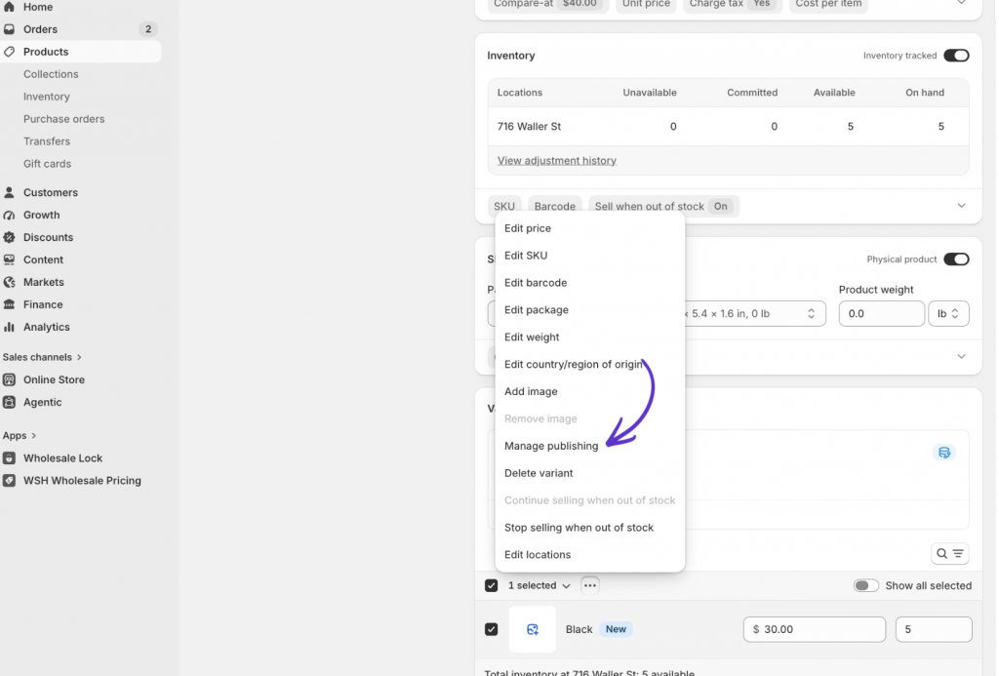Click the Barcode chip
The height and width of the screenshot is (676, 999).
point(555,206)
